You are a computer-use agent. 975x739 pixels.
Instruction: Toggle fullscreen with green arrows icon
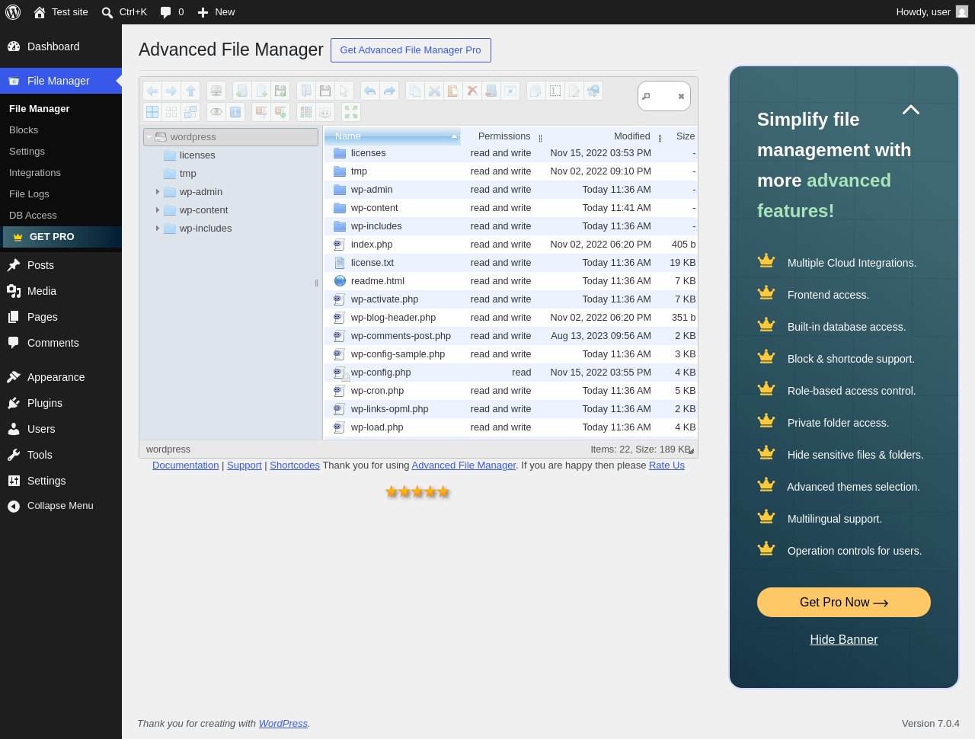(x=351, y=112)
